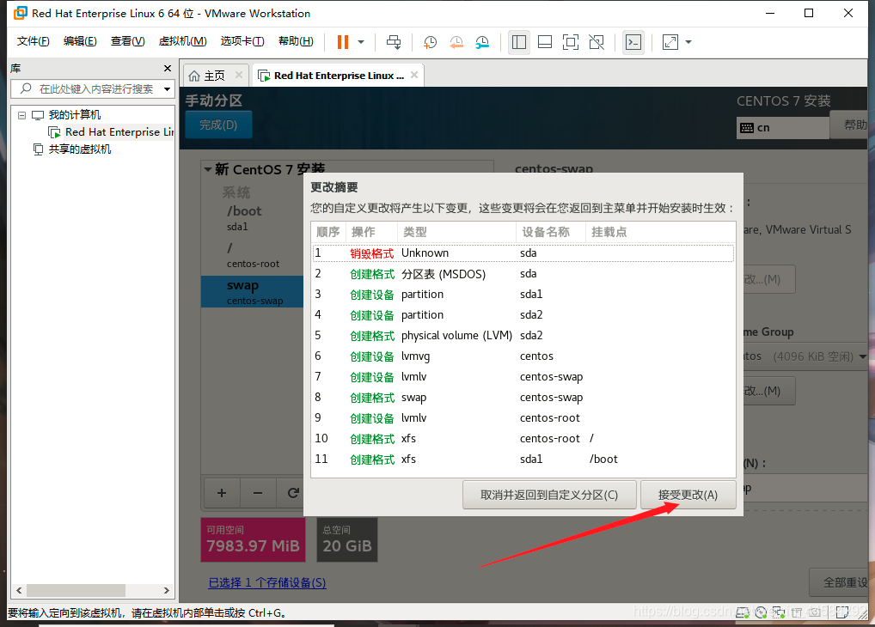Open the library search dropdown arrow
Screen dimensions: 875x627
click(167, 88)
